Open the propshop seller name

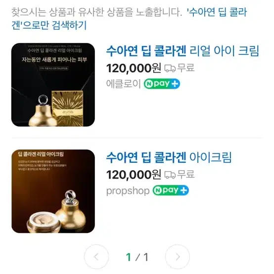tap(128, 190)
